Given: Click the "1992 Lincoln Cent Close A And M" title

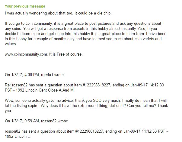Looking at the screenshot, I should tap(45, 90).
